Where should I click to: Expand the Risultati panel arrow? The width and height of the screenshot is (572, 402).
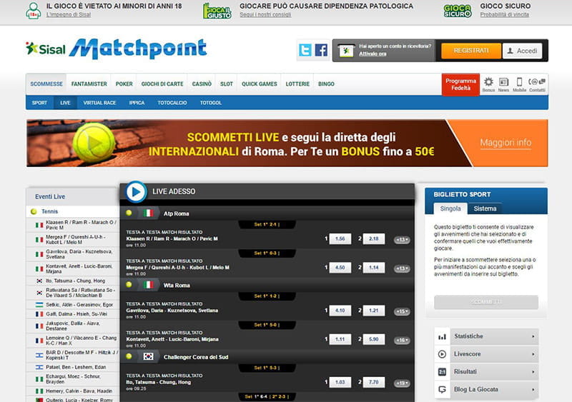(533, 372)
